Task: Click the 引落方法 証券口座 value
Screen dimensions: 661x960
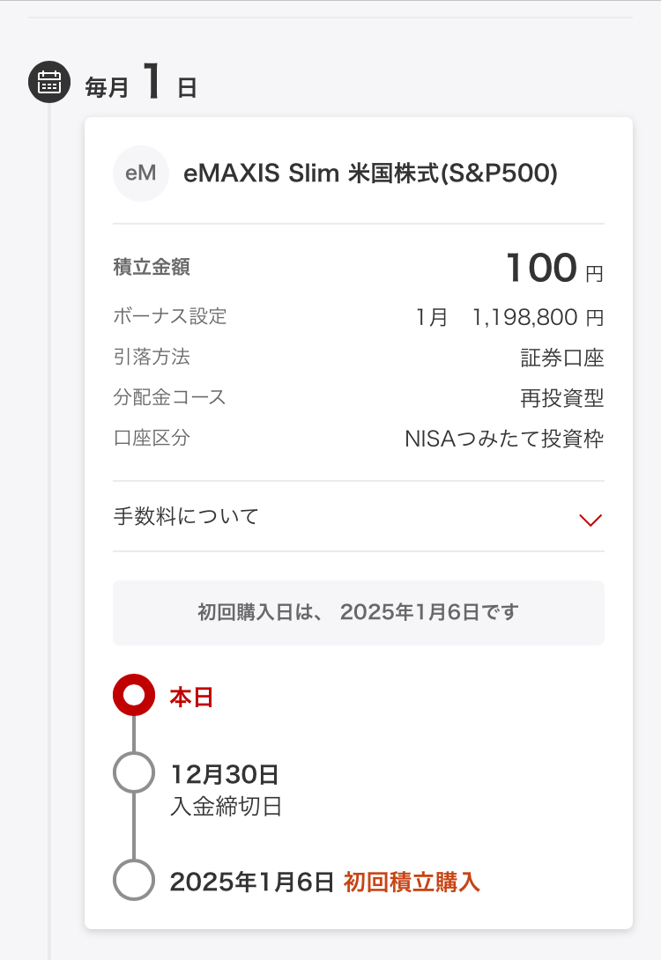Action: pos(561,358)
